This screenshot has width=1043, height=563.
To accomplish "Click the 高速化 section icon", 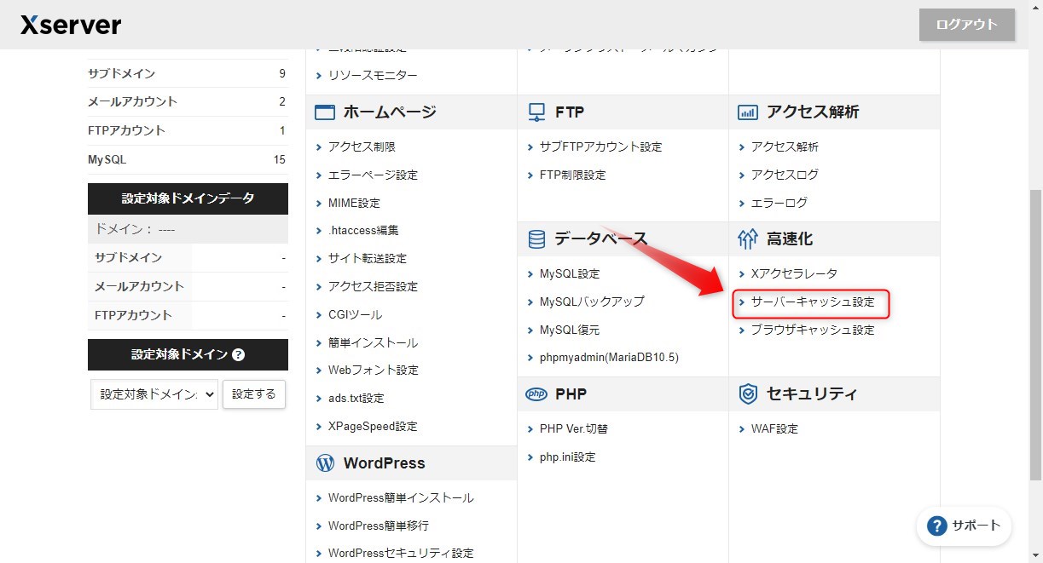I will [x=746, y=238].
